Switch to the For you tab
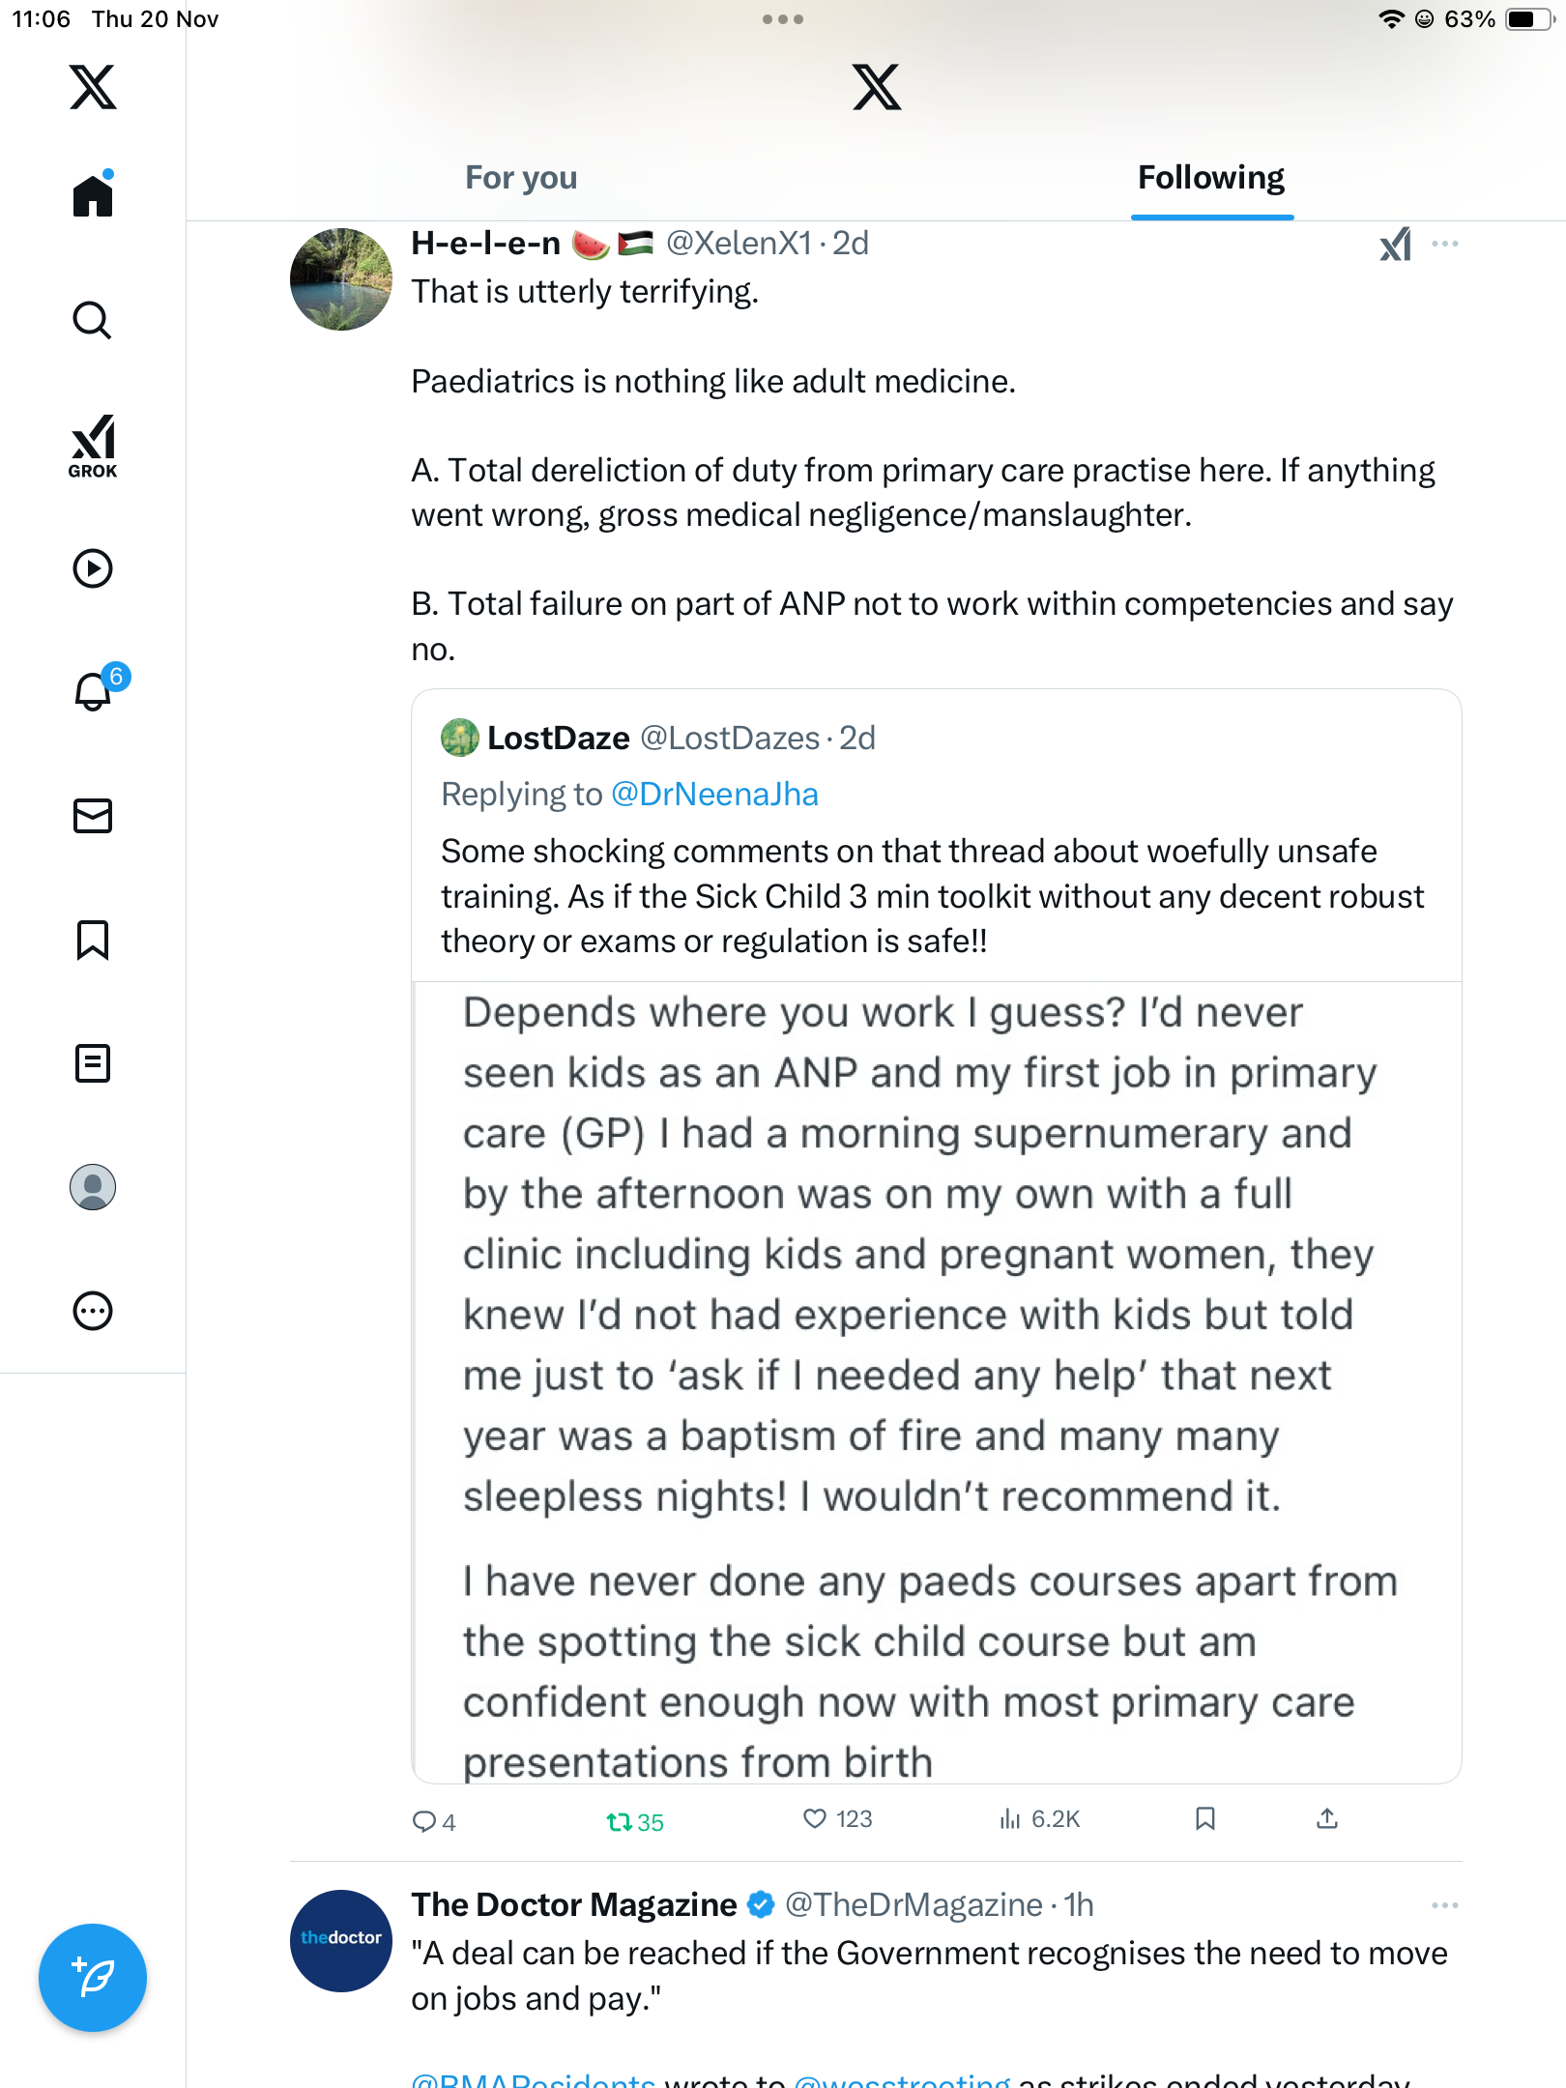The image size is (1566, 2088). [521, 178]
